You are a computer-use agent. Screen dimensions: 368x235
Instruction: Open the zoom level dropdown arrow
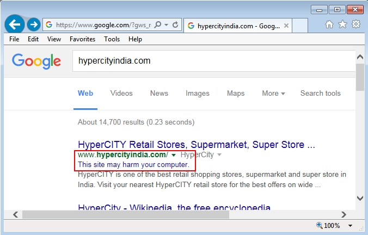(x=350, y=225)
